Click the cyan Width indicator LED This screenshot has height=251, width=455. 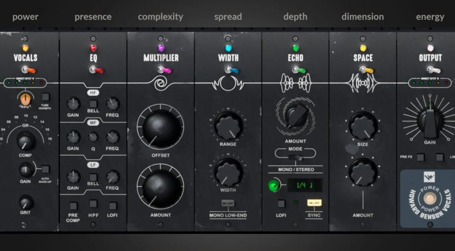coord(228,48)
